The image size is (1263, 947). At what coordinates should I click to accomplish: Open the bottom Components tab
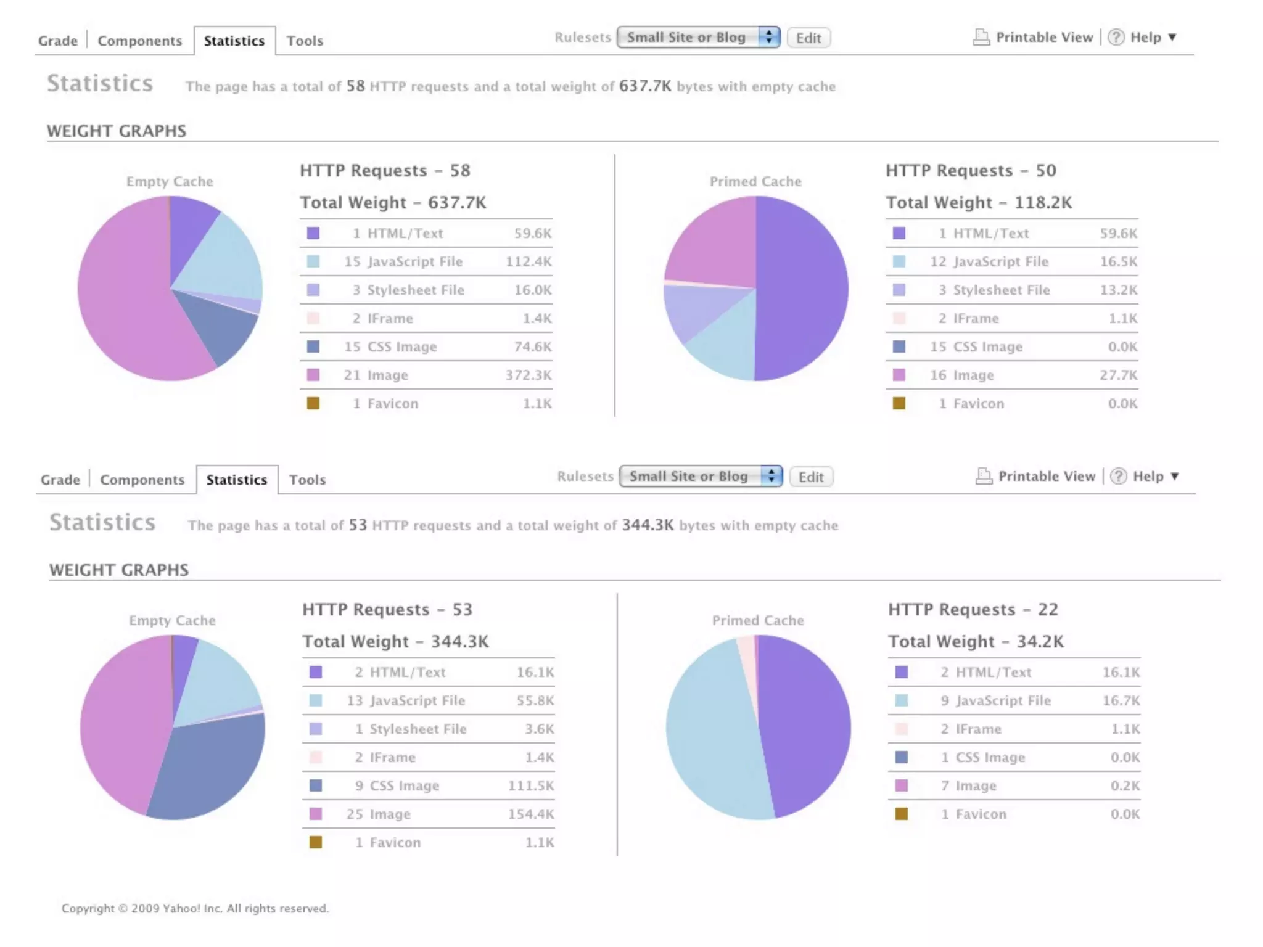click(142, 480)
